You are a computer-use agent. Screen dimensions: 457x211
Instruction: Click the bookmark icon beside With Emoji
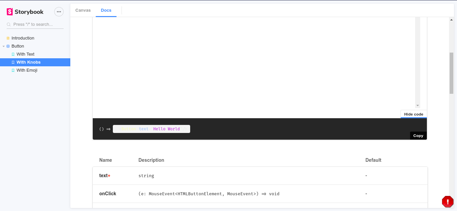pyautogui.click(x=13, y=70)
